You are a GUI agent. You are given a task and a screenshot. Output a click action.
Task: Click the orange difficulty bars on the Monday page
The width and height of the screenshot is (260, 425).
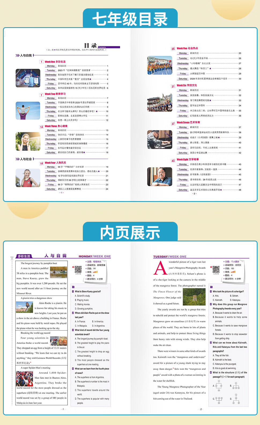[95, 272]
